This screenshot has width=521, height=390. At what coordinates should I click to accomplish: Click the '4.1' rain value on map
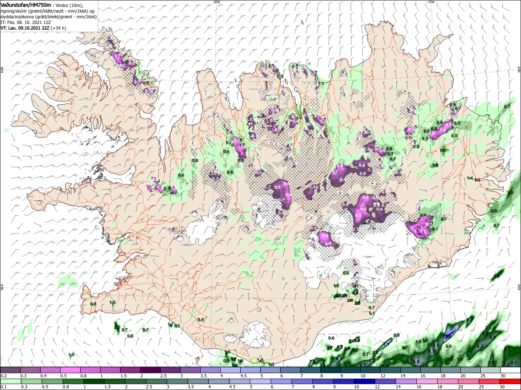click(363, 365)
